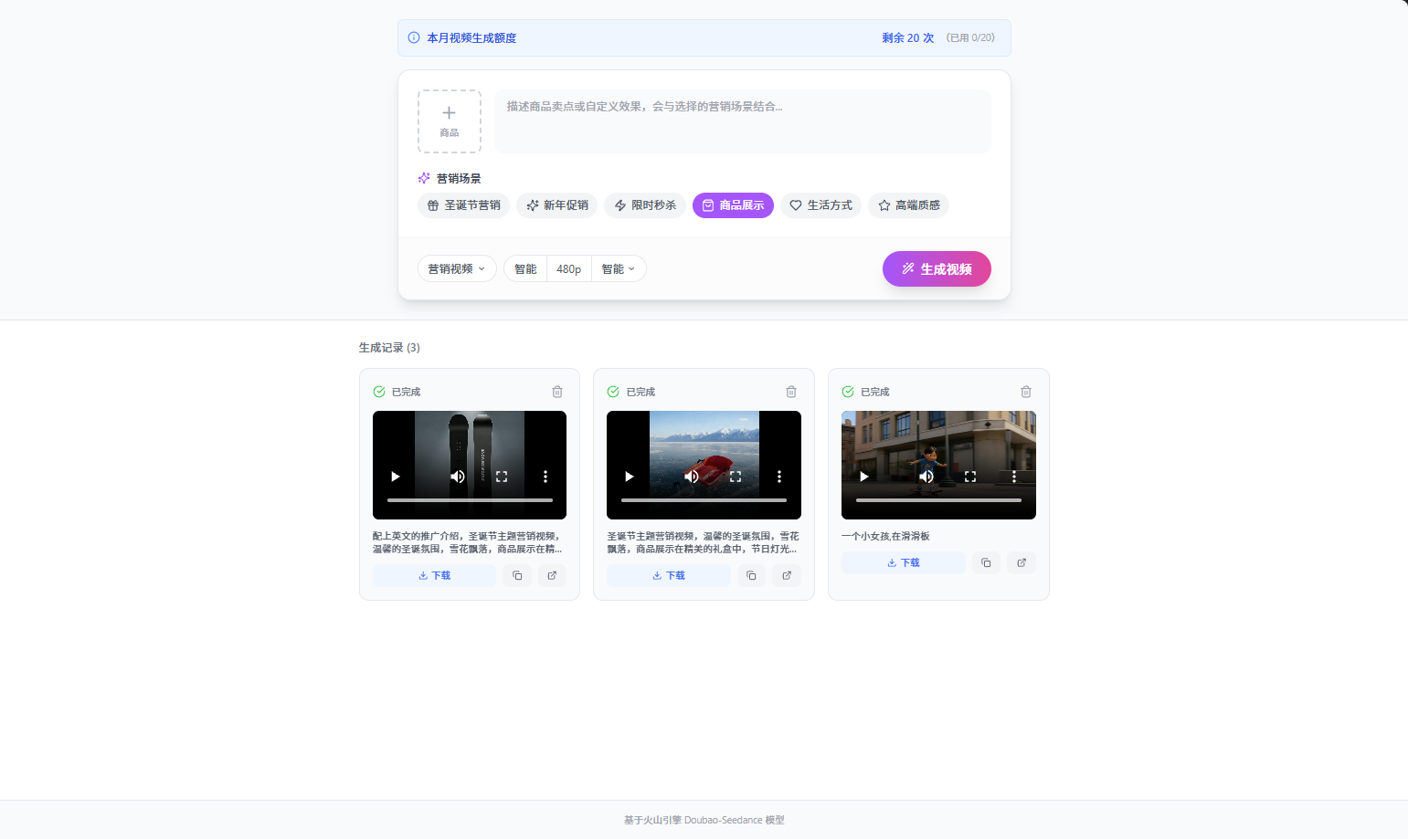This screenshot has height=839, width=1408.
Task: Switch to the 高端质感 scene tag
Action: point(908,205)
